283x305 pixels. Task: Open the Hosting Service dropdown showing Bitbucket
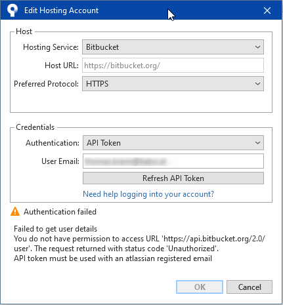click(x=173, y=47)
